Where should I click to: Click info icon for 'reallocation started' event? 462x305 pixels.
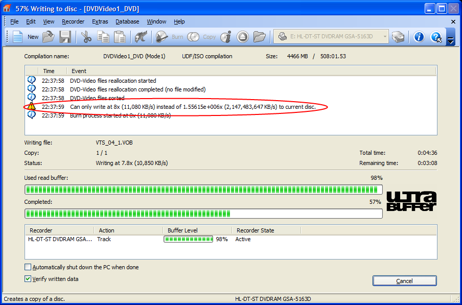click(x=32, y=80)
